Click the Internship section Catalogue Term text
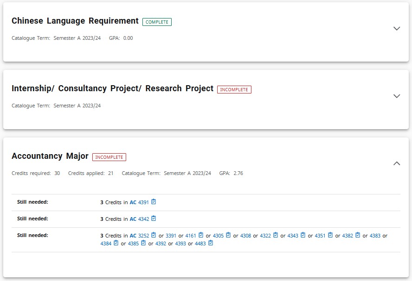The width and height of the screenshot is (412, 281). tap(56, 106)
